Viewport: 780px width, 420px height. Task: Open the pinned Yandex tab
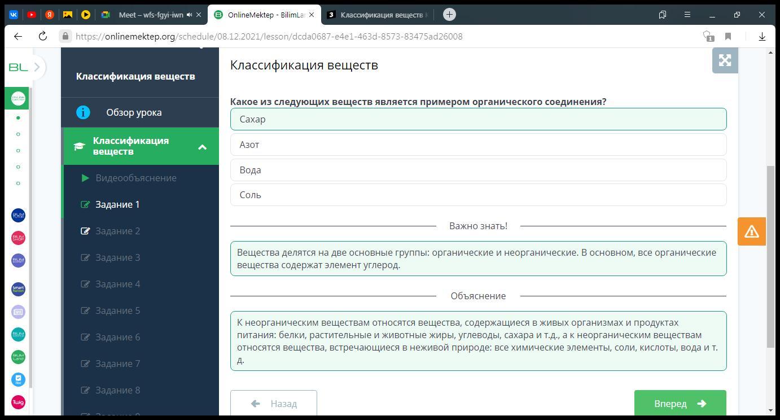[50, 15]
